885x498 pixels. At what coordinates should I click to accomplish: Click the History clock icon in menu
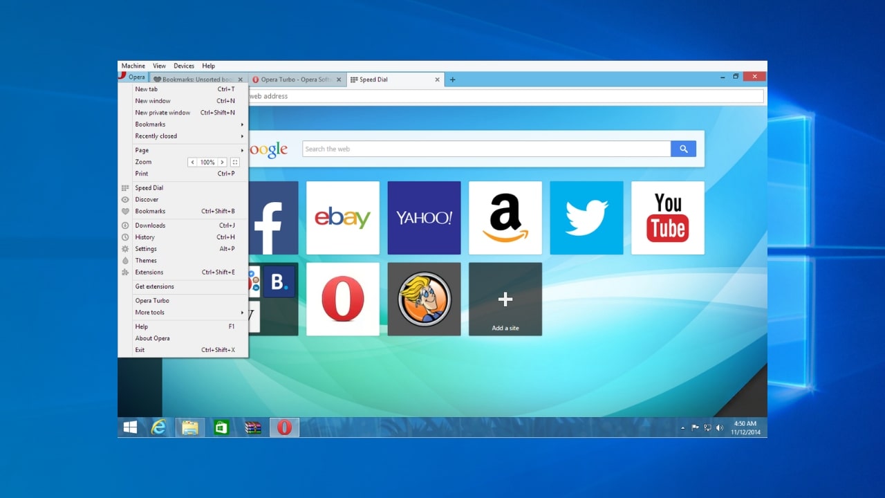click(x=125, y=237)
